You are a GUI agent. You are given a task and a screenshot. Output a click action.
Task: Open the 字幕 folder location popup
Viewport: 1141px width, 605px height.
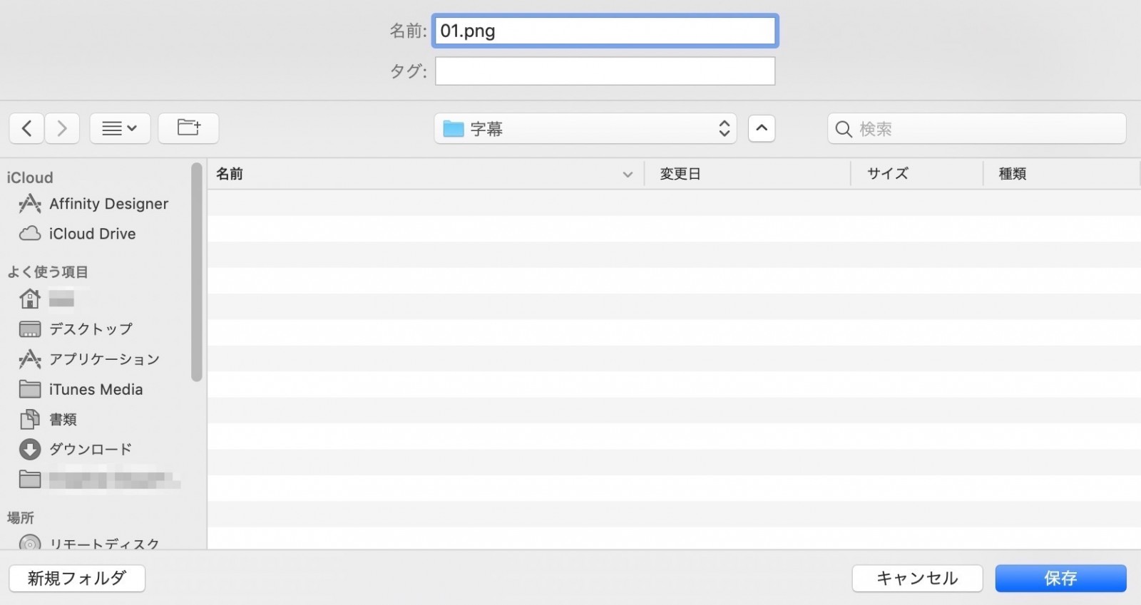tap(585, 128)
